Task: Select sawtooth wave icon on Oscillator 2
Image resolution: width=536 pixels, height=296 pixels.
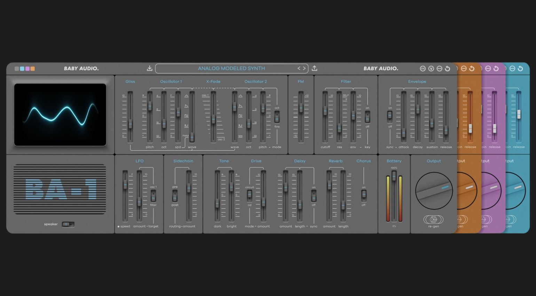Action: click(240, 106)
